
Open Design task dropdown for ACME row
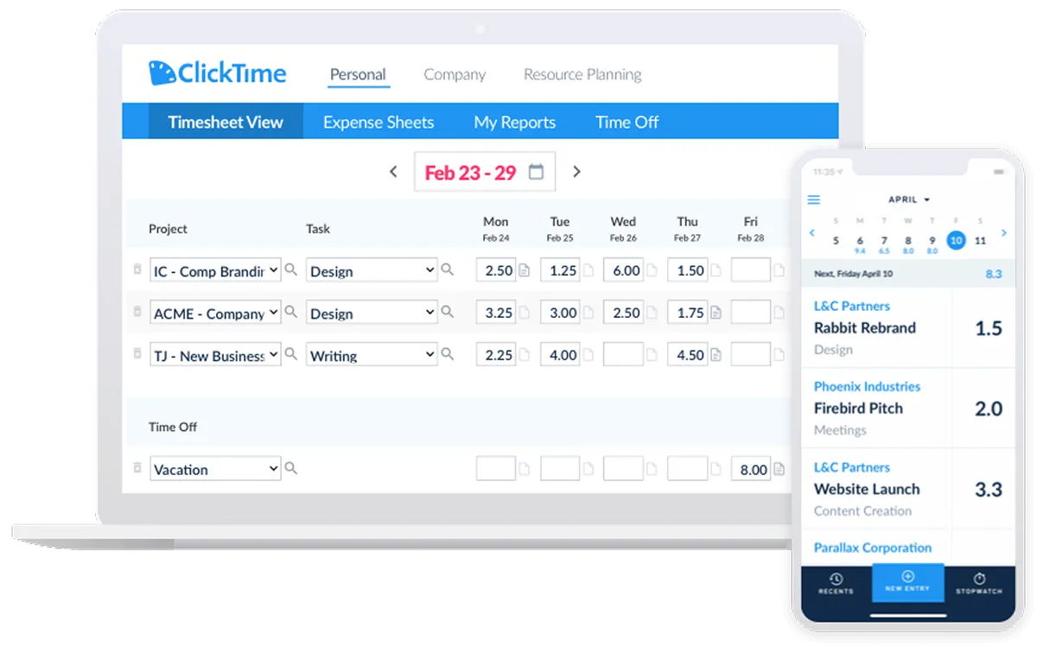point(372,313)
